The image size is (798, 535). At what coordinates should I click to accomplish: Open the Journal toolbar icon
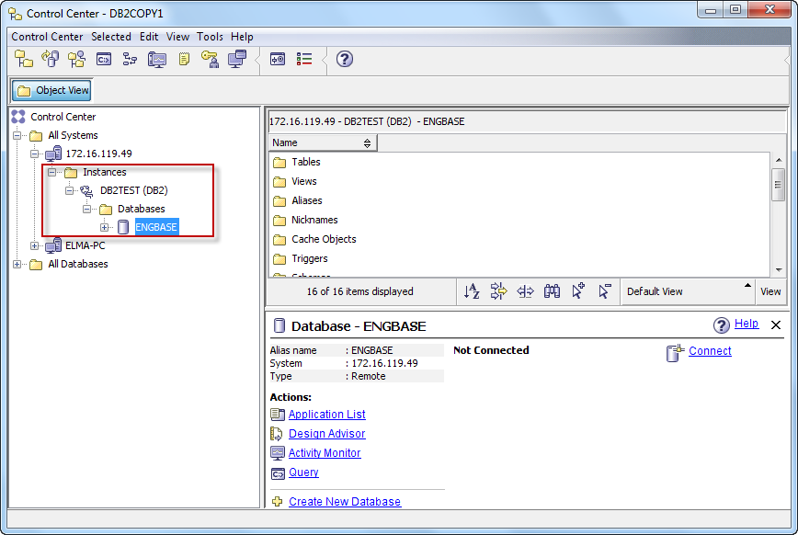(183, 59)
